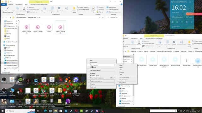Viewport: 202px width, 113px height.
Task: Click Копировать в icon in window 345
Action: [52, 9]
